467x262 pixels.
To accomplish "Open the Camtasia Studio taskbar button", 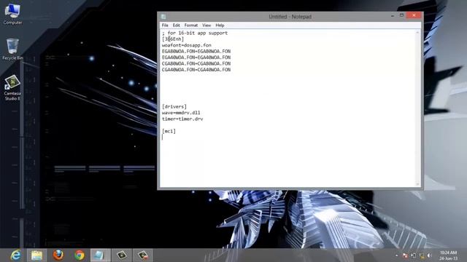I will click(x=122, y=255).
